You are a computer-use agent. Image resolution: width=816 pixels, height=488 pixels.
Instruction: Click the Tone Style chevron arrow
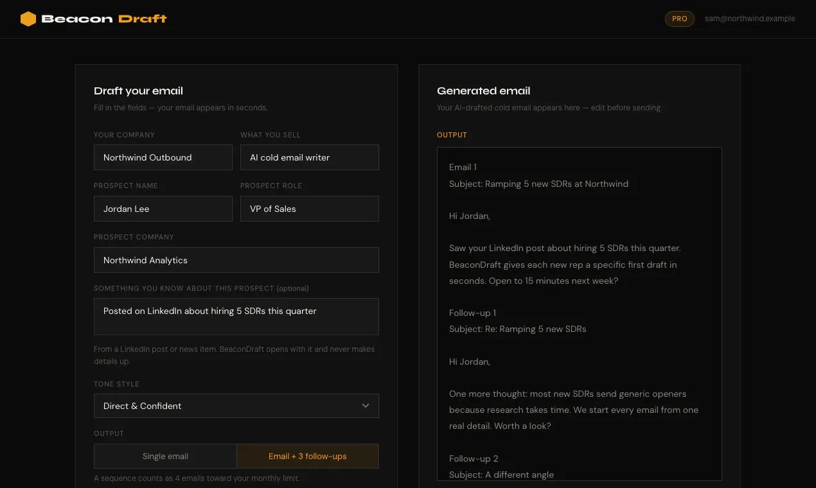(366, 406)
